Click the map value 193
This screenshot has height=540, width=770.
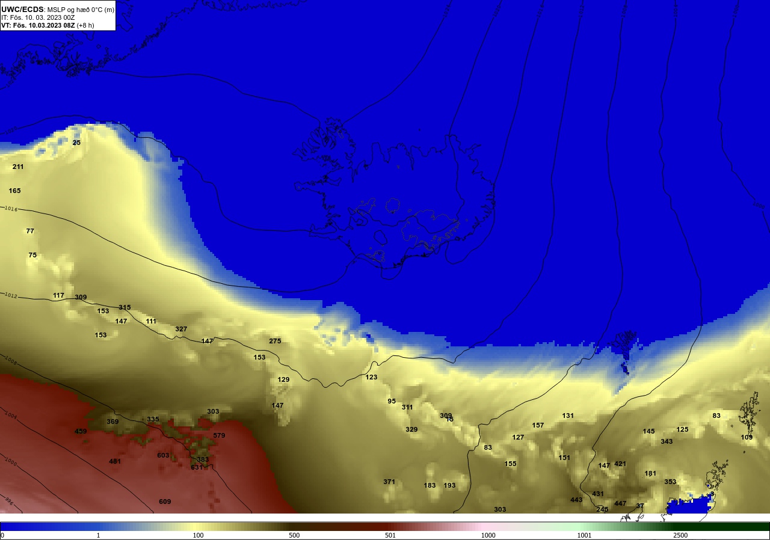click(449, 485)
